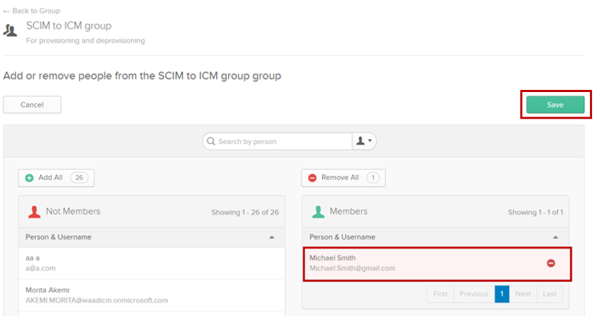The height and width of the screenshot is (321, 599).
Task: Jump to Last page of members
Action: (x=549, y=294)
